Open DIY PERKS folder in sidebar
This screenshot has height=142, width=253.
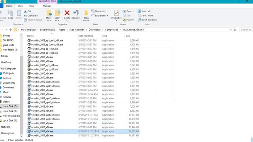(x=8, y=40)
